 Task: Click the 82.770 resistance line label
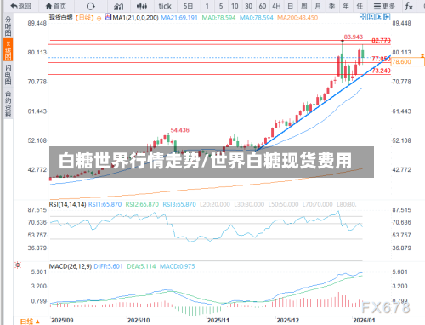pos(381,41)
